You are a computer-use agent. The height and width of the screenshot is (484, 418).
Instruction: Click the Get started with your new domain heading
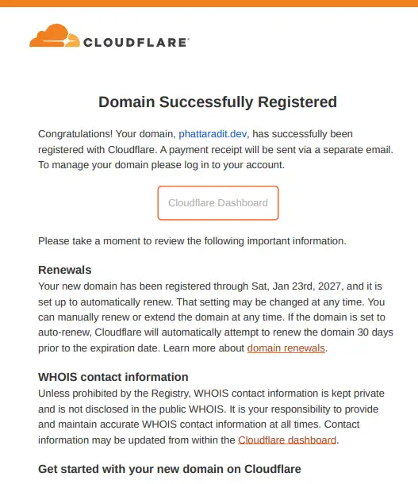170,469
